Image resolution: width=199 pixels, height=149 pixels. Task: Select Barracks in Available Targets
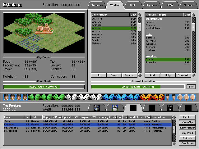point(168,22)
